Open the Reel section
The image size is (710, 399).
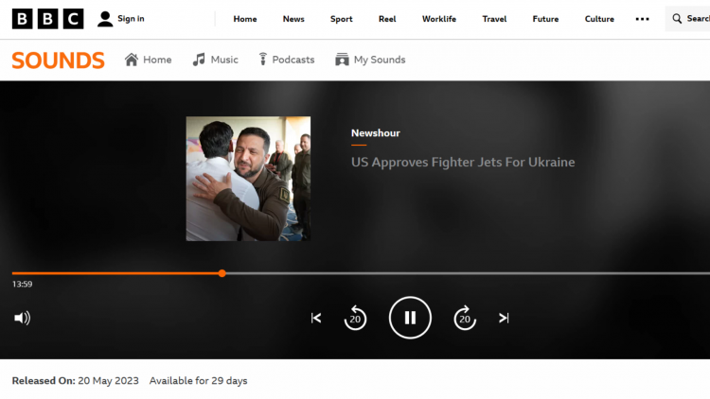387,19
